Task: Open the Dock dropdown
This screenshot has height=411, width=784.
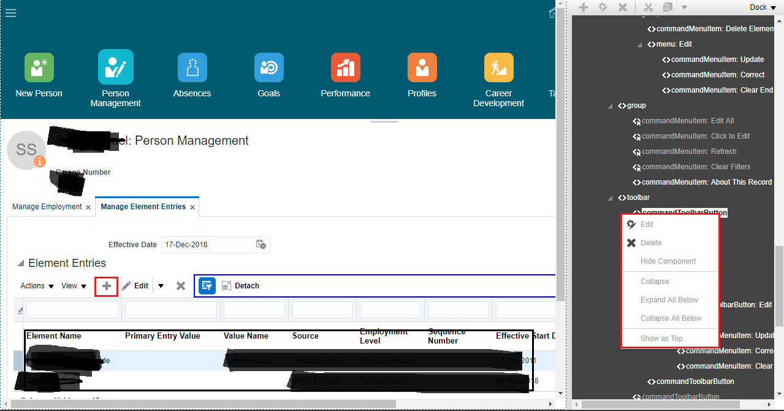Action: click(x=763, y=7)
